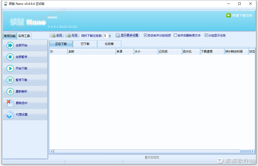Viewport: 258px width, 166px height.
Task: Click the green plus new-task icon
Action: [x=228, y=15]
